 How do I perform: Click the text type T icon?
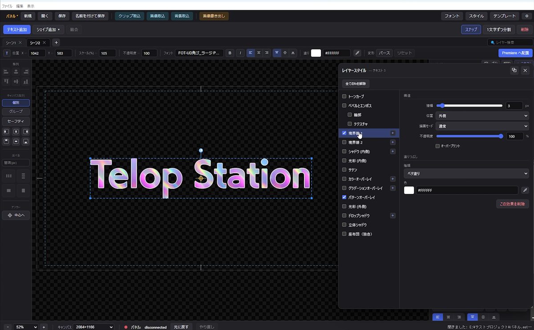coord(7,53)
